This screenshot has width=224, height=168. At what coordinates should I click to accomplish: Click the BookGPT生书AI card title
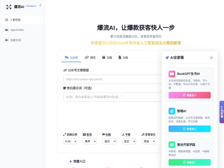coord(188,74)
